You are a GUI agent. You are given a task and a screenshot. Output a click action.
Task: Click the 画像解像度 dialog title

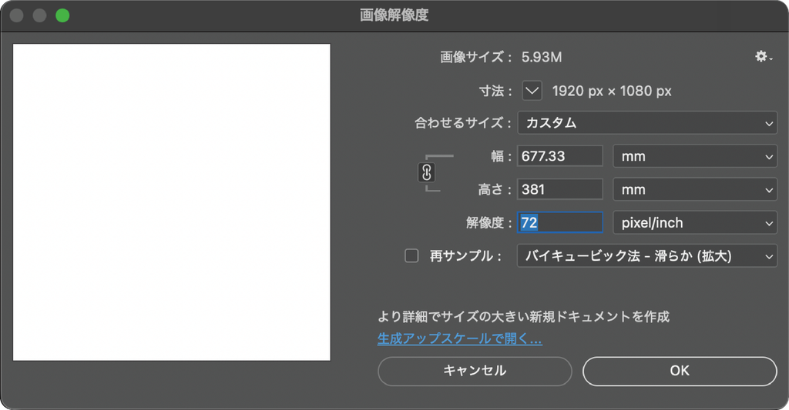(394, 15)
